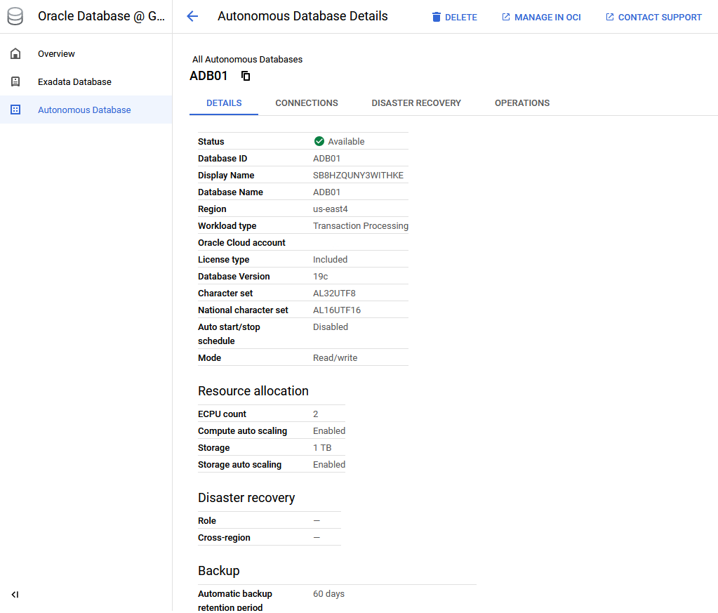Click the Character set value AL32UTF8

[x=334, y=294]
